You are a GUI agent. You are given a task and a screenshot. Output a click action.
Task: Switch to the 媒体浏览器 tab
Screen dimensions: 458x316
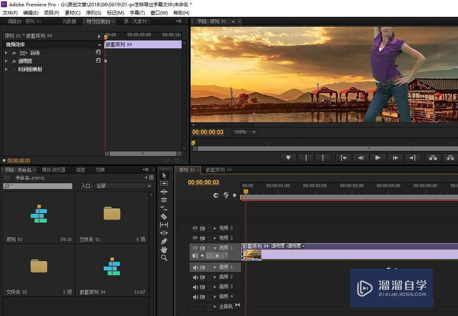(x=53, y=170)
